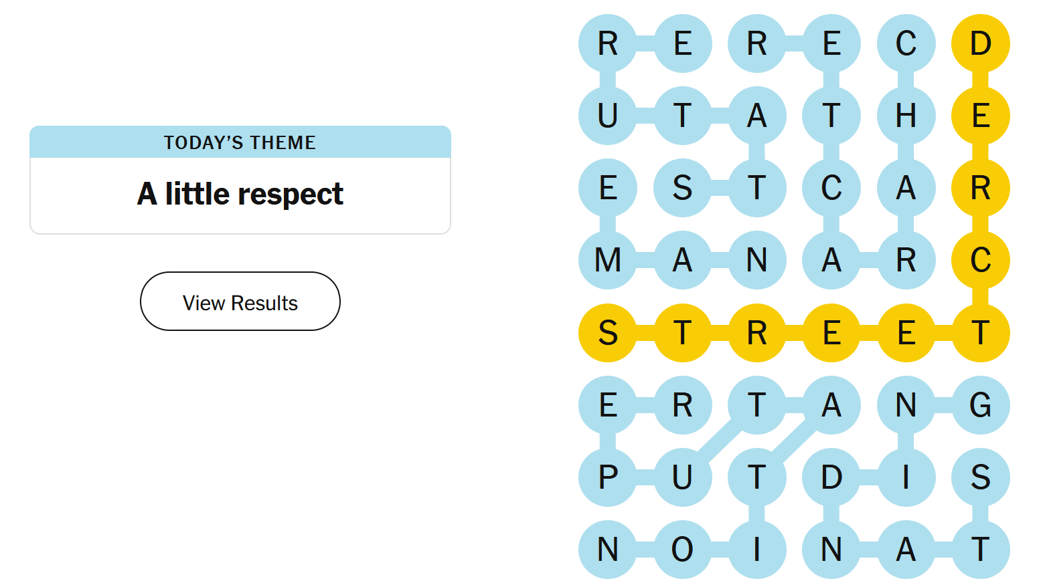
Task: Click the blue letter D in STANDING
Action: pos(831,477)
